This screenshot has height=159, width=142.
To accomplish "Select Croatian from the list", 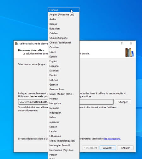I will pyautogui.click(x=64, y=47).
